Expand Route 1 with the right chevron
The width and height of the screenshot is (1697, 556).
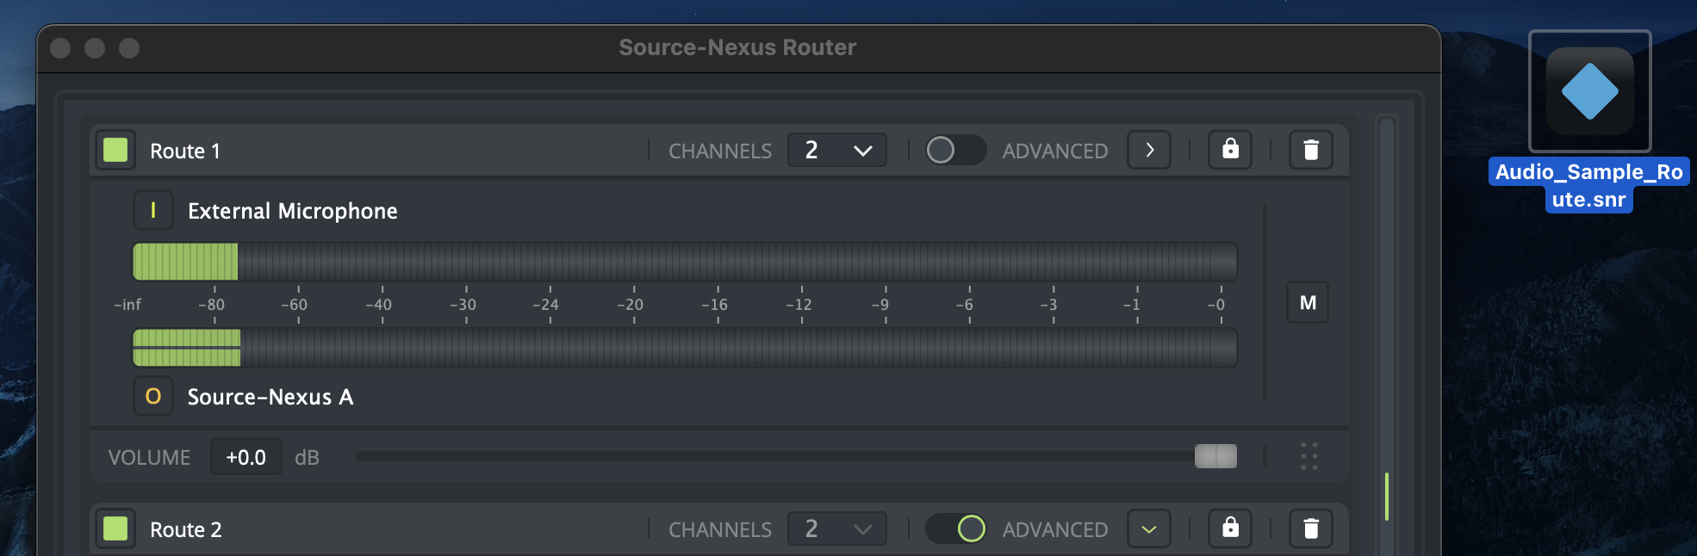coord(1149,150)
